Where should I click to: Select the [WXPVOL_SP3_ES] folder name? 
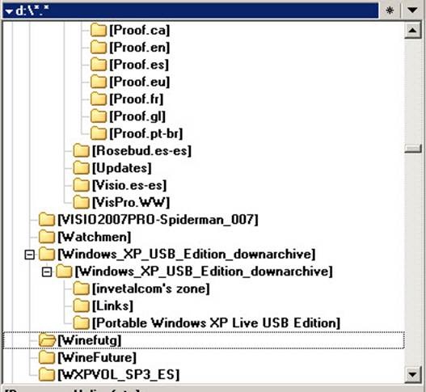pyautogui.click(x=119, y=375)
